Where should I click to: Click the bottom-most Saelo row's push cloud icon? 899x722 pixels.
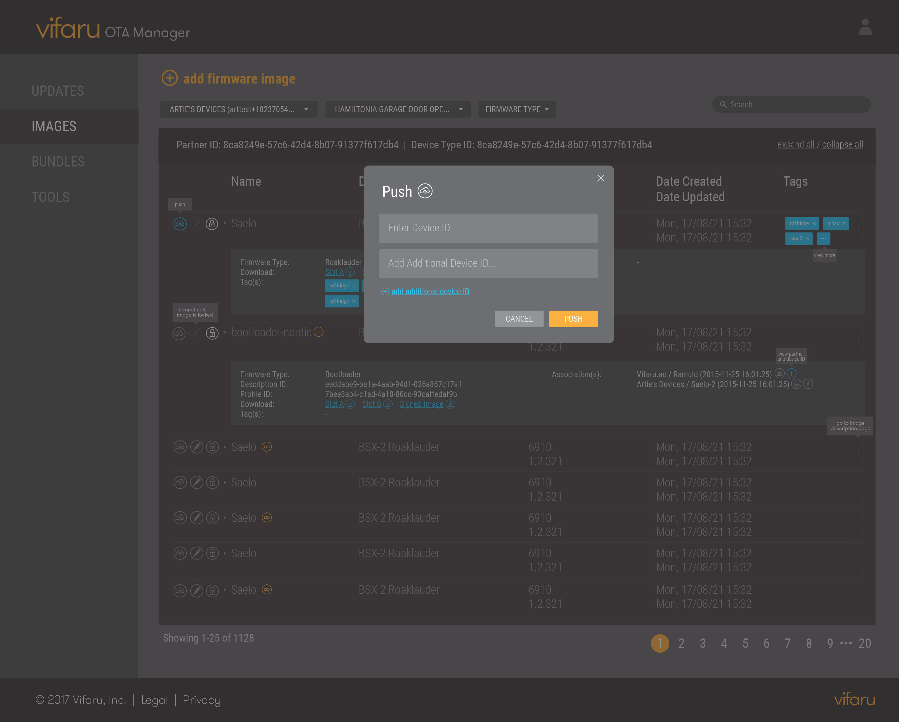[180, 591]
